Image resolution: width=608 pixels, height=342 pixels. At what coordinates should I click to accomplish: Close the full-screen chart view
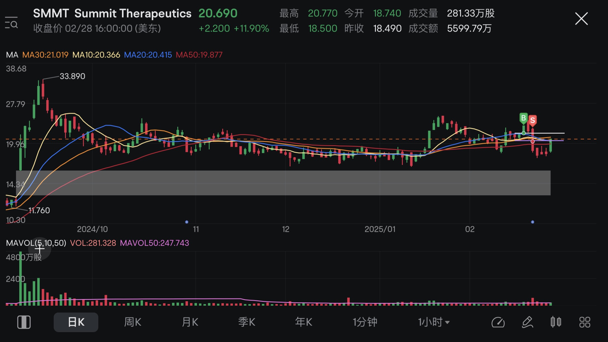581,19
